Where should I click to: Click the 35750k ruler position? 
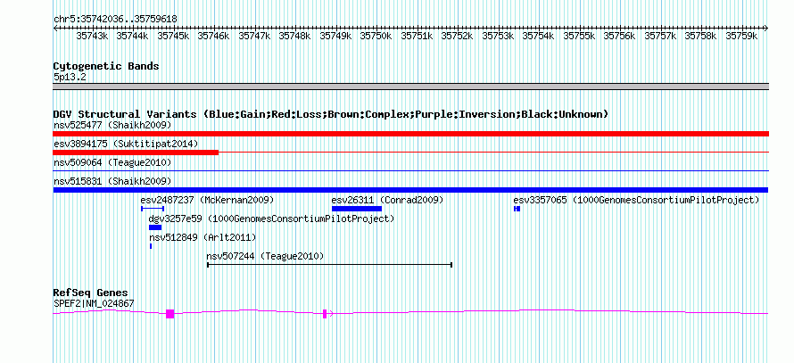[x=376, y=36]
